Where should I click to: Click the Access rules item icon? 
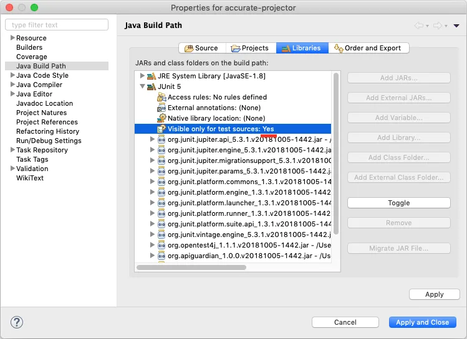[x=161, y=97]
